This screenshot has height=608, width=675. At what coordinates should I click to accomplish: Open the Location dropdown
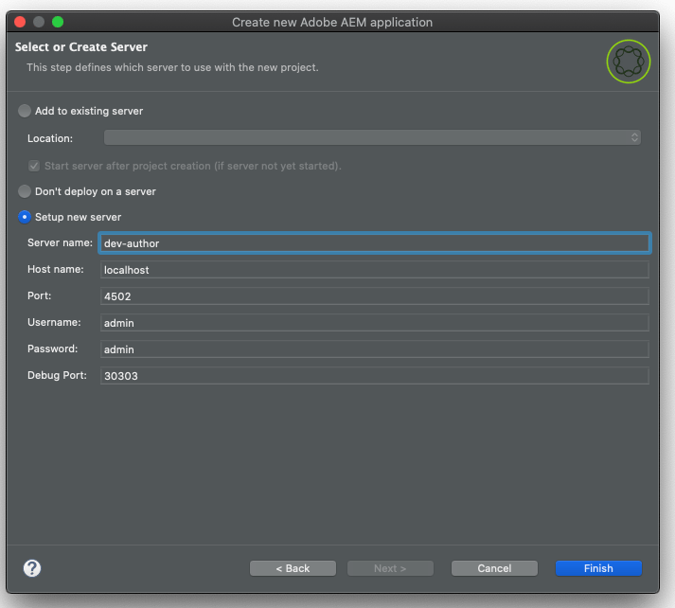click(372, 137)
